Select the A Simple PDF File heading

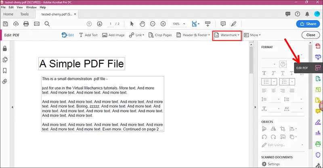click(82, 64)
